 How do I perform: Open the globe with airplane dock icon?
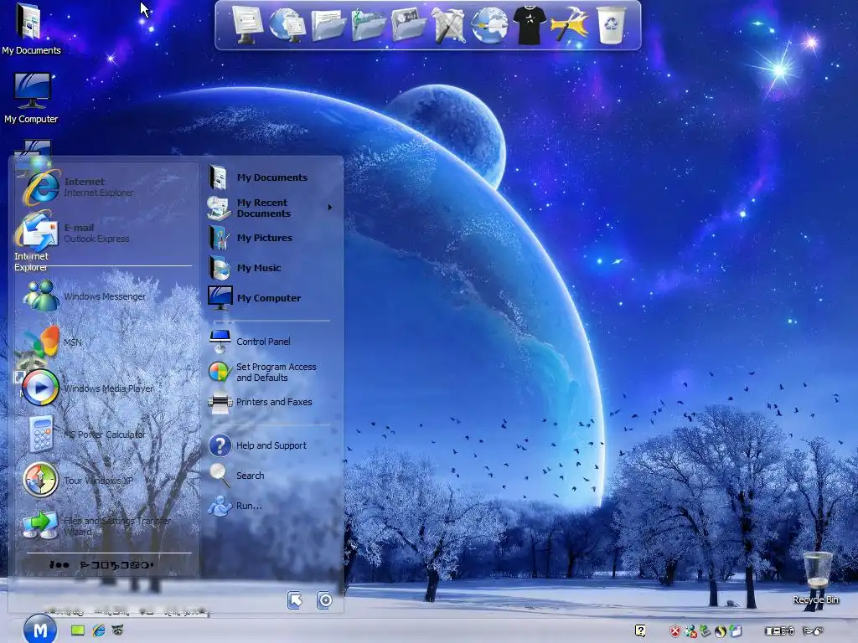pyautogui.click(x=489, y=25)
